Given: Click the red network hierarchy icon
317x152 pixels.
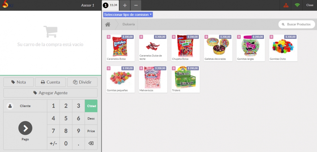Looking at the screenshot, I should pos(286,5).
